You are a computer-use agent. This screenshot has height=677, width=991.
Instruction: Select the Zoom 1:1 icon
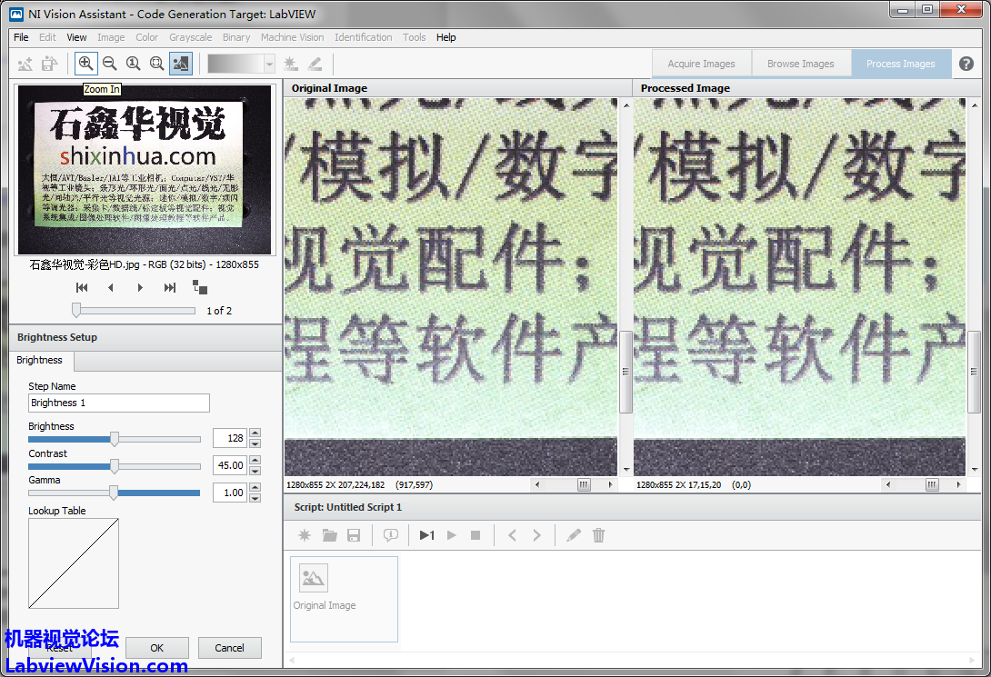134,64
